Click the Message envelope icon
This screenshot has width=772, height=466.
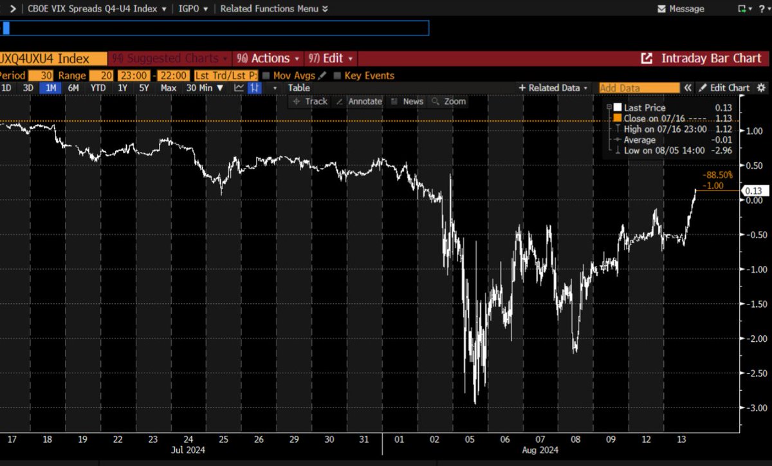pyautogui.click(x=661, y=9)
